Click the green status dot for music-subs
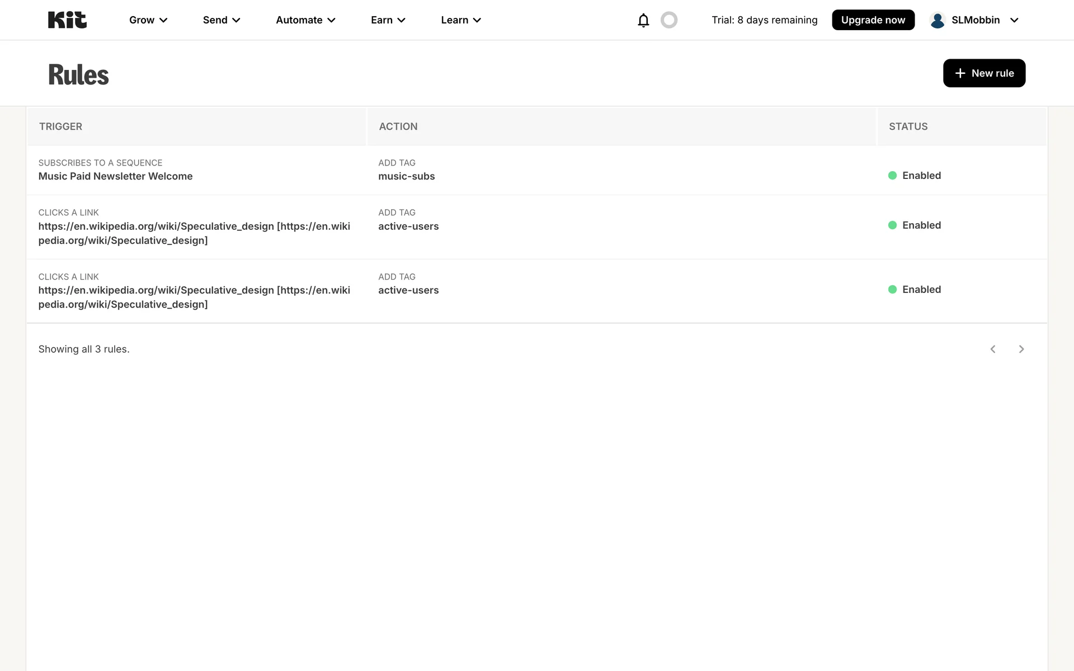Viewport: 1074px width, 671px height. point(892,176)
